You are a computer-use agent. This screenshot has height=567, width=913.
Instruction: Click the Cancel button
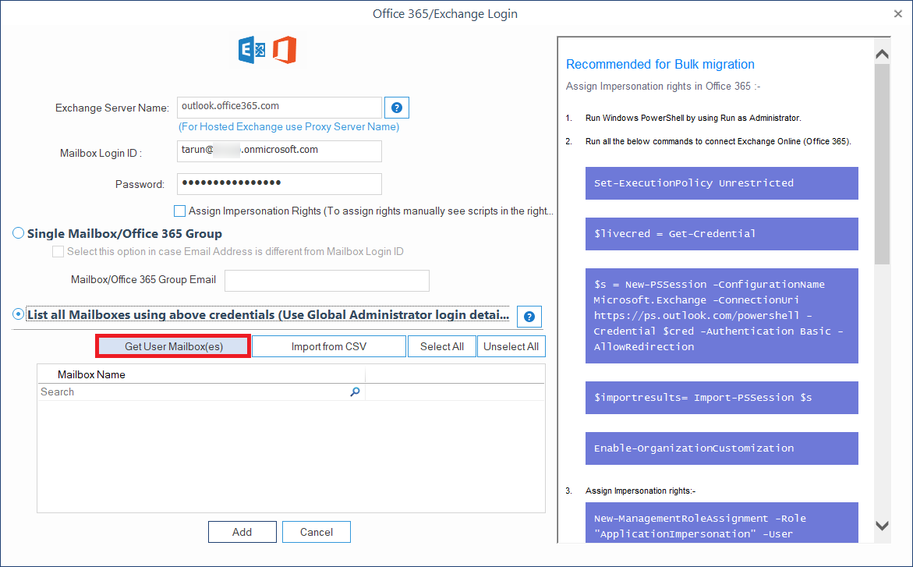317,532
